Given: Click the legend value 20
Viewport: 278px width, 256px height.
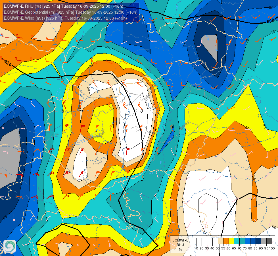Looking at the screenshot, I should 202,248.
